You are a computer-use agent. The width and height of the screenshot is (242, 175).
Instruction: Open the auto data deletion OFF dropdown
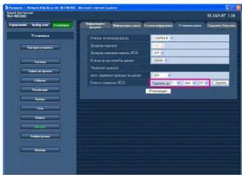click(161, 75)
